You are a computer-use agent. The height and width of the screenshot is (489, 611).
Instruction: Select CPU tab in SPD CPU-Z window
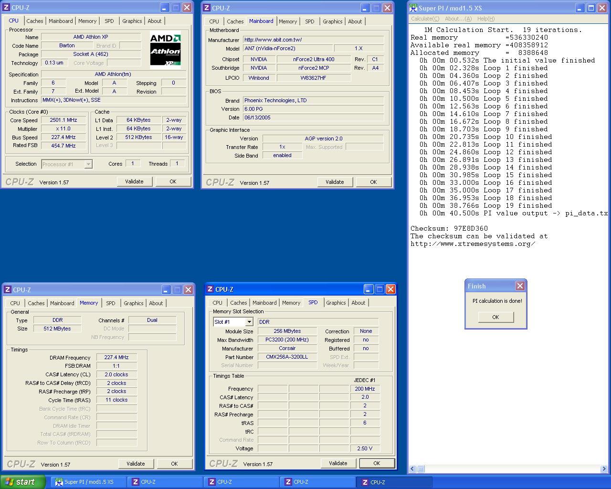(x=218, y=303)
